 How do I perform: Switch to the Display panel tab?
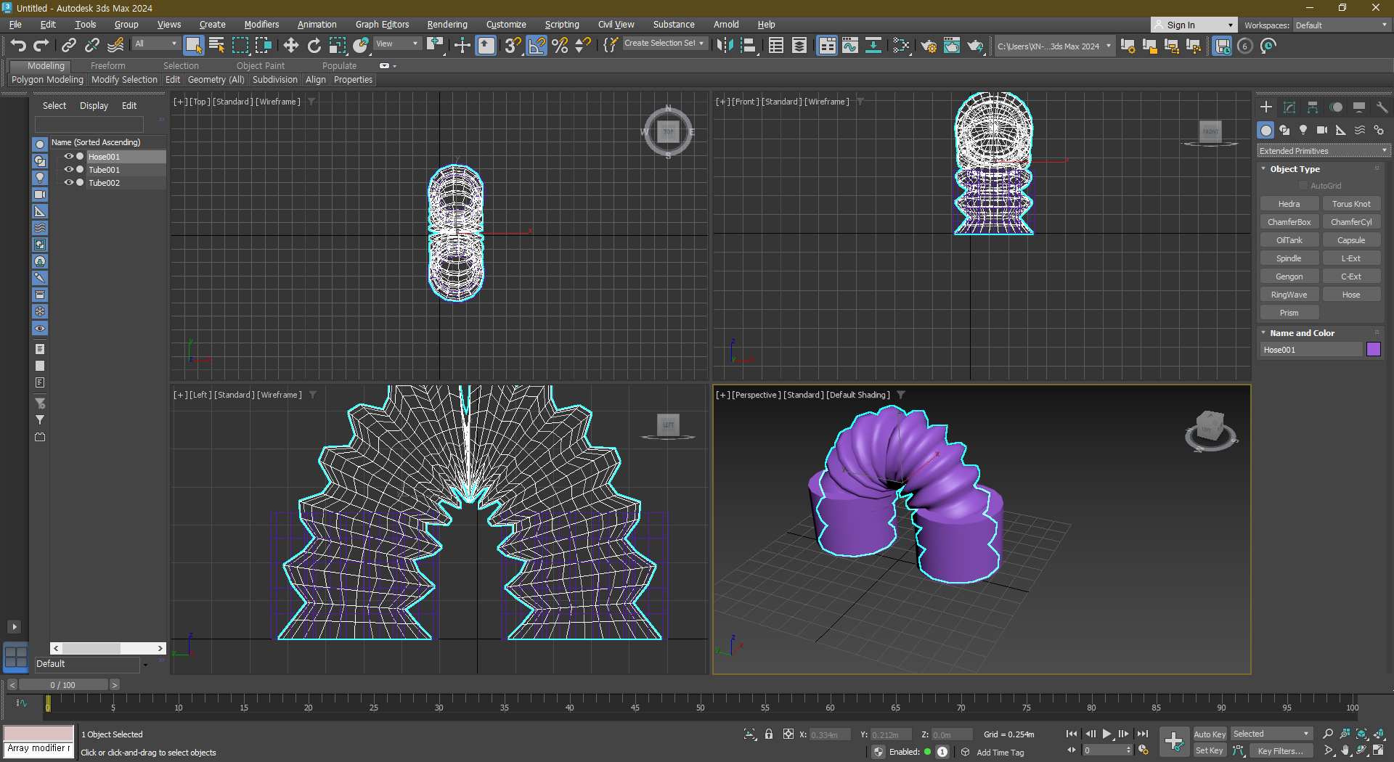click(1359, 107)
